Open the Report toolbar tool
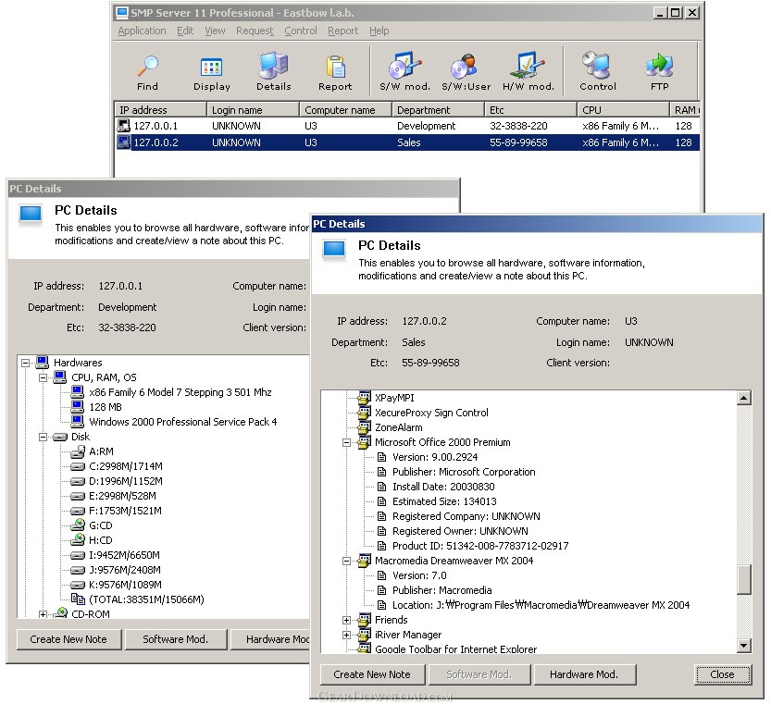771x704 pixels. [335, 71]
